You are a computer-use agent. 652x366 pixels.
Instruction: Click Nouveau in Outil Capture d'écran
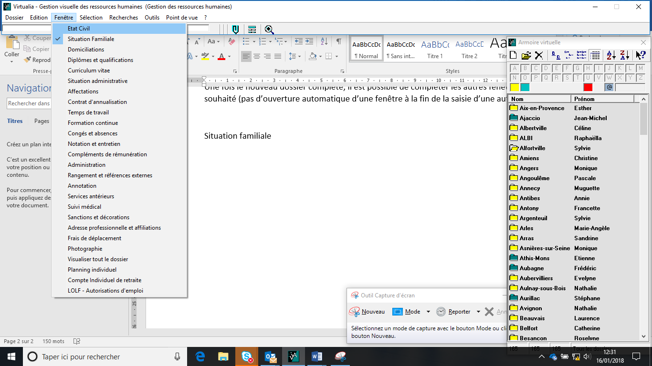pyautogui.click(x=367, y=312)
